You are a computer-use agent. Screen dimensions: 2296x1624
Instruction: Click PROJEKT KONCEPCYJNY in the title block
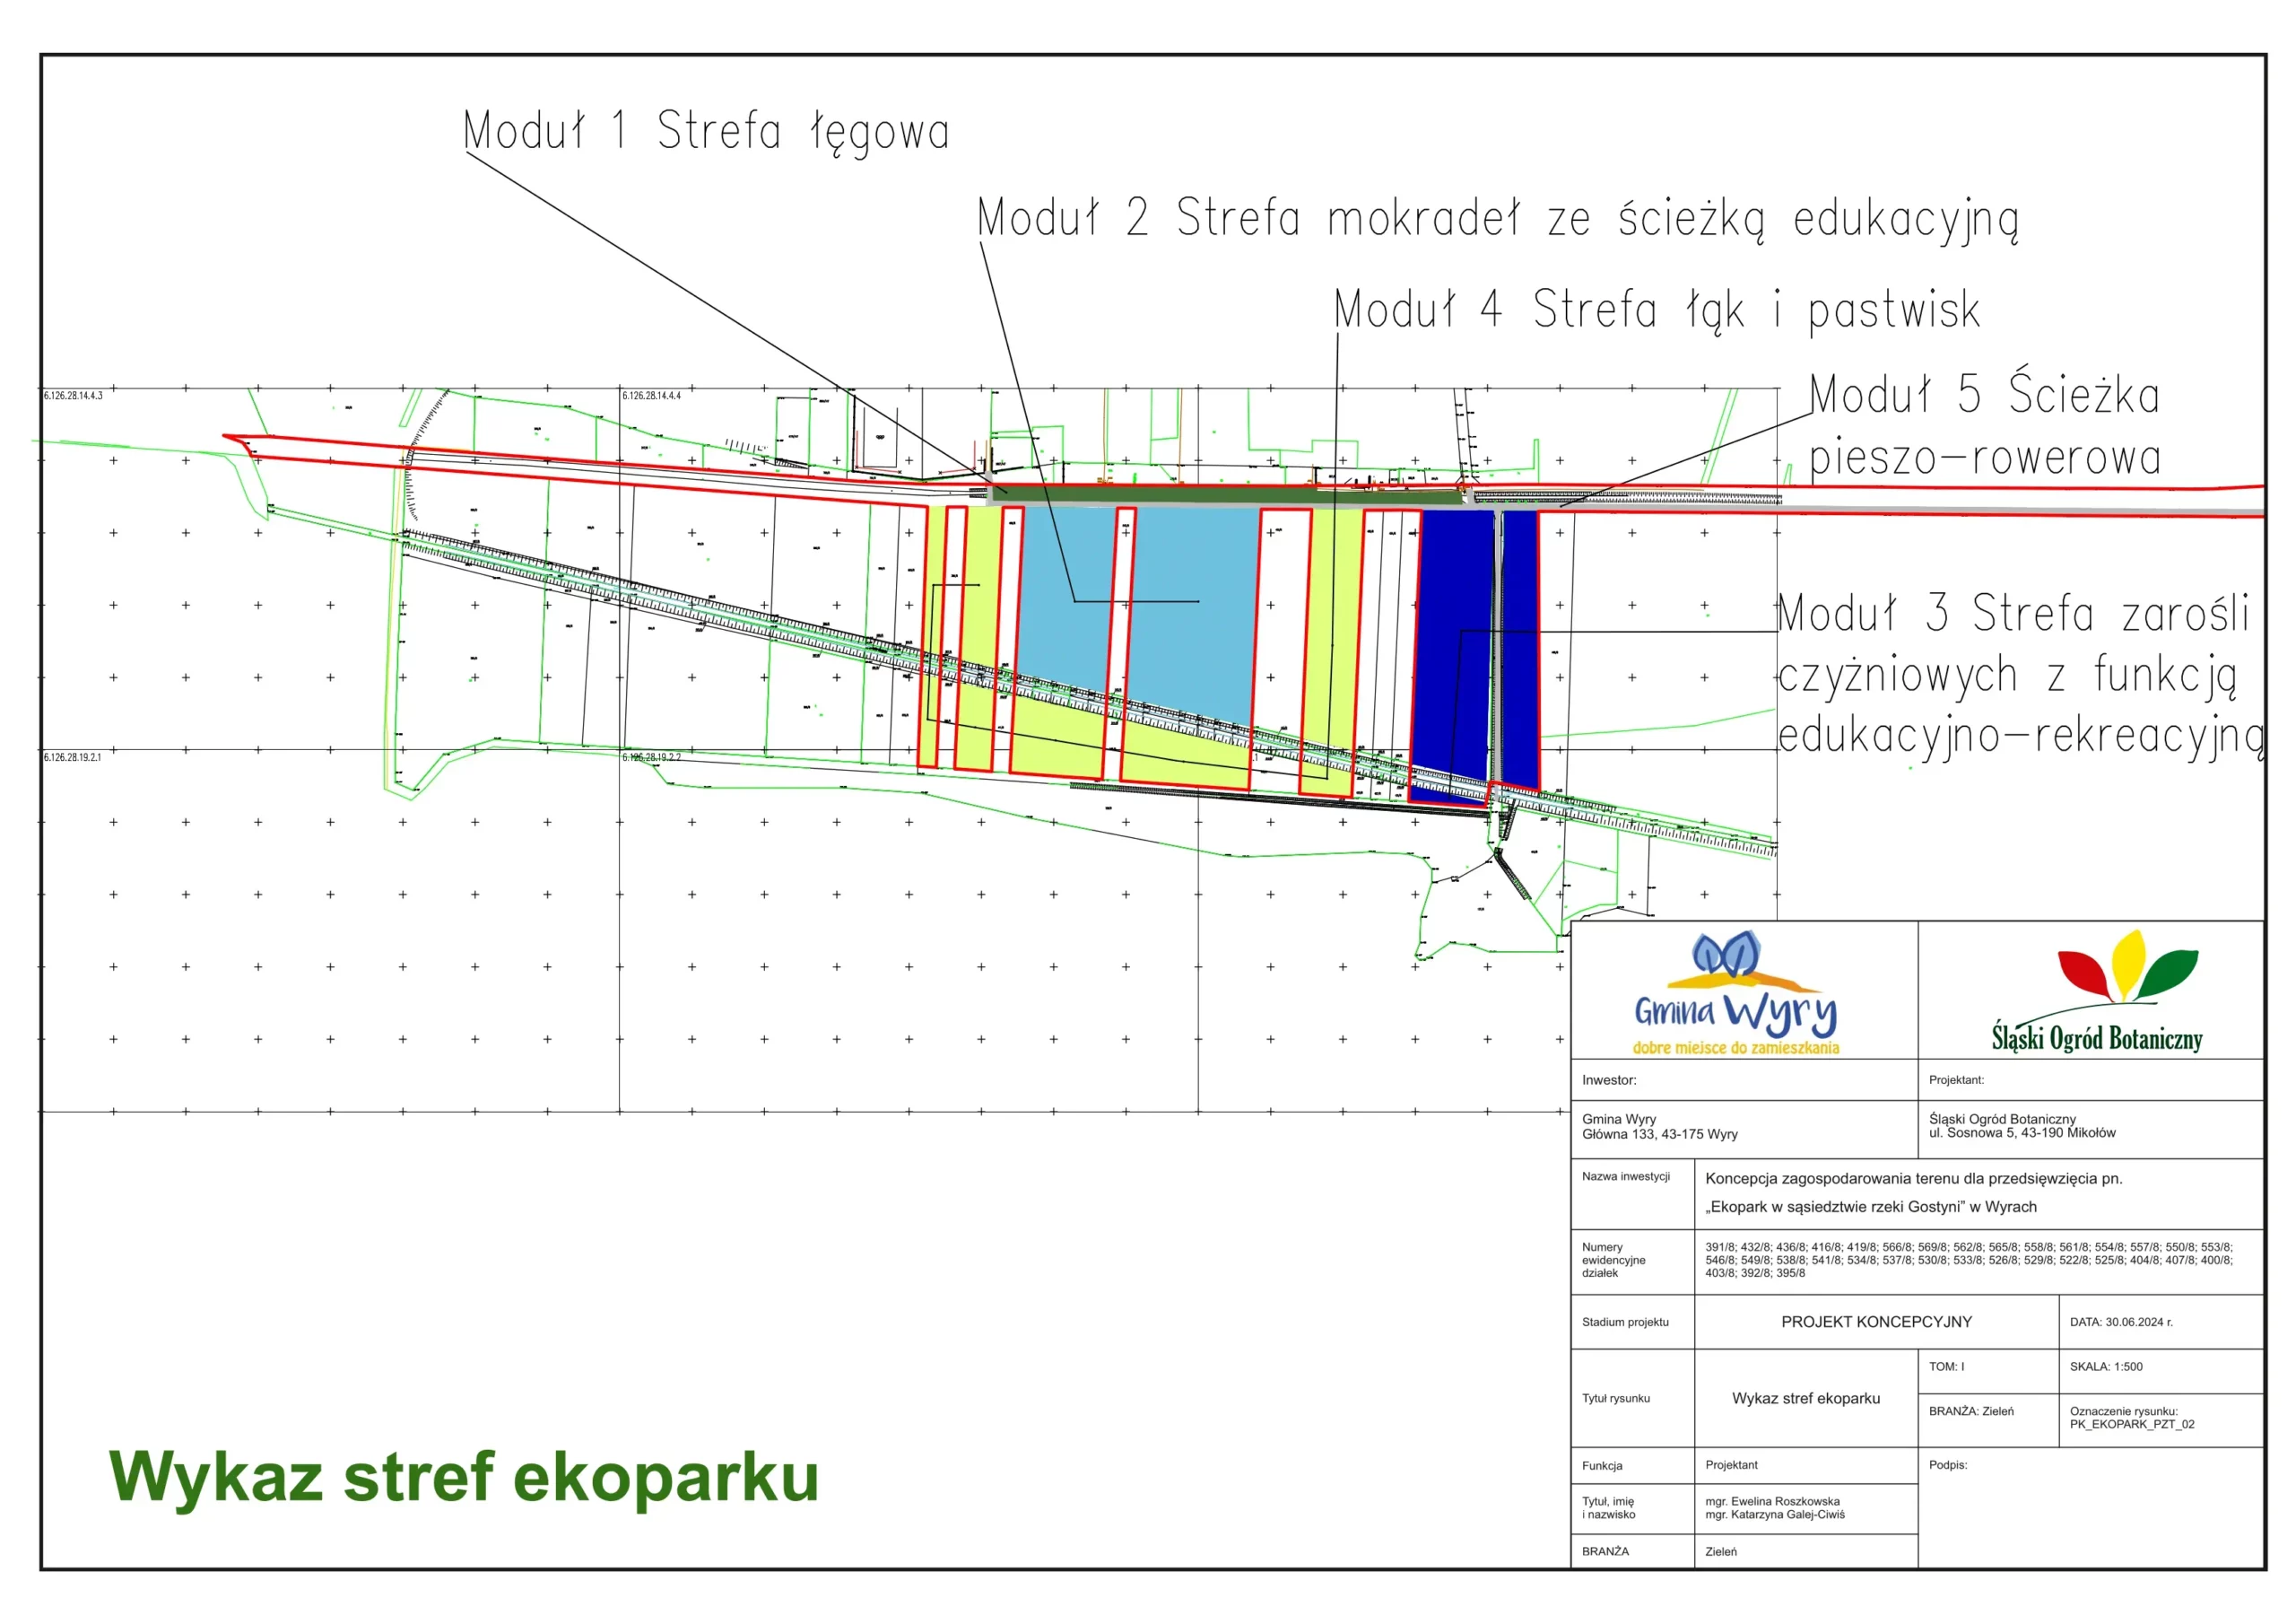1876,1322
